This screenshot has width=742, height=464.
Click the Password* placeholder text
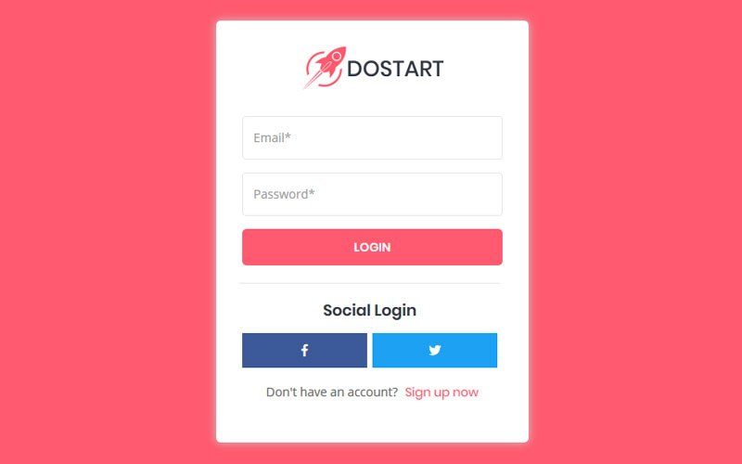click(x=284, y=194)
